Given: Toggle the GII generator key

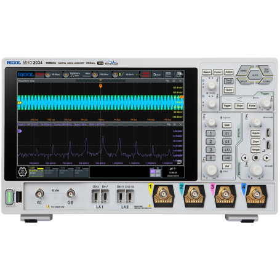Looking at the screenshot, I should pyautogui.click(x=227, y=142).
